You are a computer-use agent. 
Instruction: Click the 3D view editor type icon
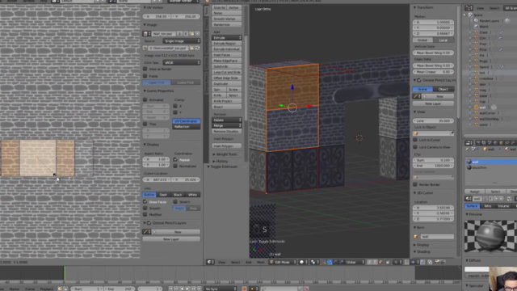(209, 262)
